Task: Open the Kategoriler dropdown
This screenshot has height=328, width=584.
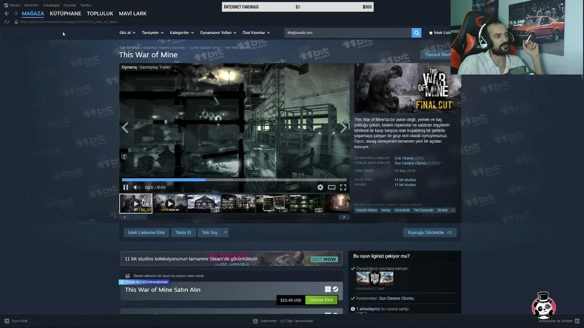Action: [182, 33]
